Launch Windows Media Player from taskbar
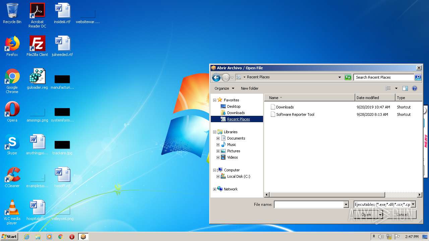Viewport: 429px width, 241px height. pyautogui.click(x=49, y=237)
